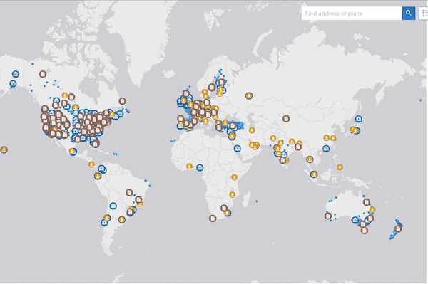The image size is (428, 284).
Task: Select the brown marker on New Zealand
Action: [398, 228]
